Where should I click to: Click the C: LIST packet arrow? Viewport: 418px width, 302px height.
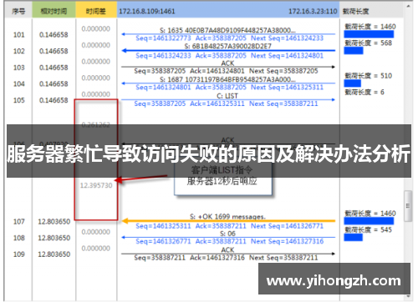pyautogui.click(x=228, y=99)
